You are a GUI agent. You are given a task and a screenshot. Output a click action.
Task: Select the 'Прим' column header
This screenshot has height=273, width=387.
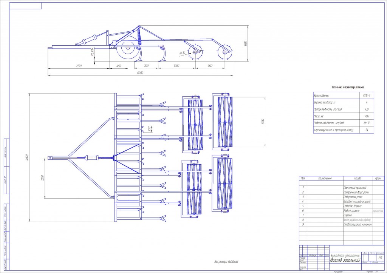[378, 178]
